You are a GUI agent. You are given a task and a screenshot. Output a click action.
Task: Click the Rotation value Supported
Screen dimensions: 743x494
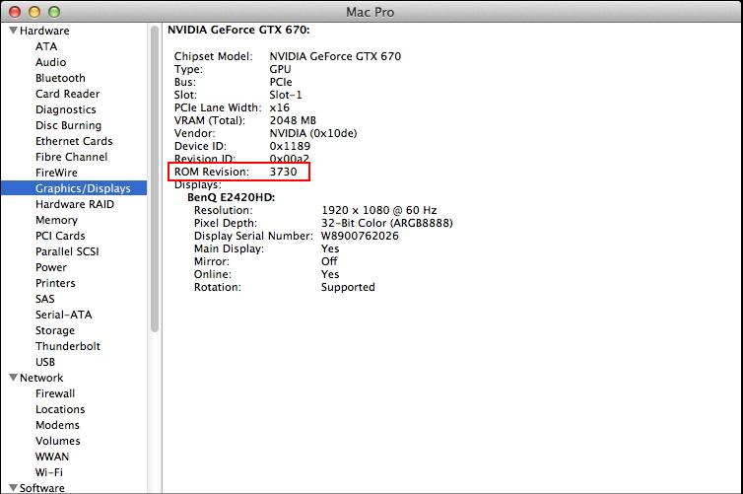348,287
